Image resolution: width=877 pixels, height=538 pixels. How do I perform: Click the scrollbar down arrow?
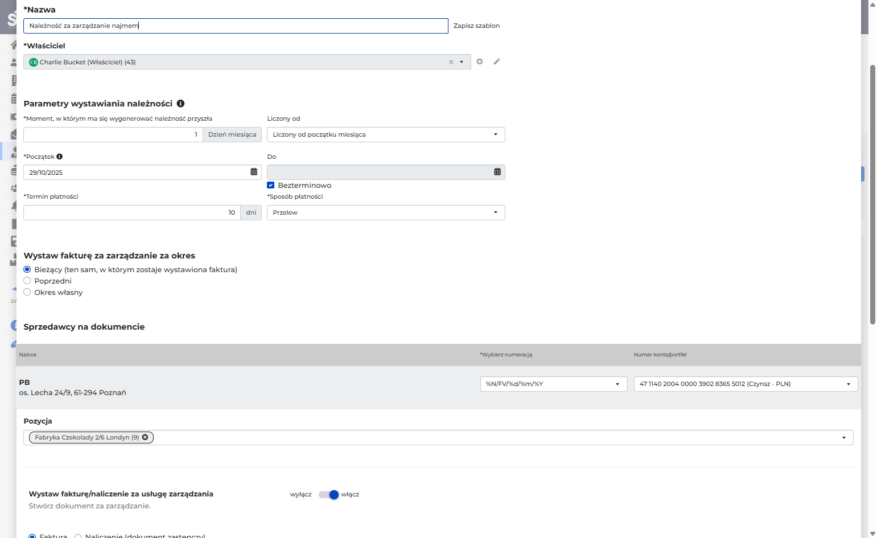pos(872,533)
